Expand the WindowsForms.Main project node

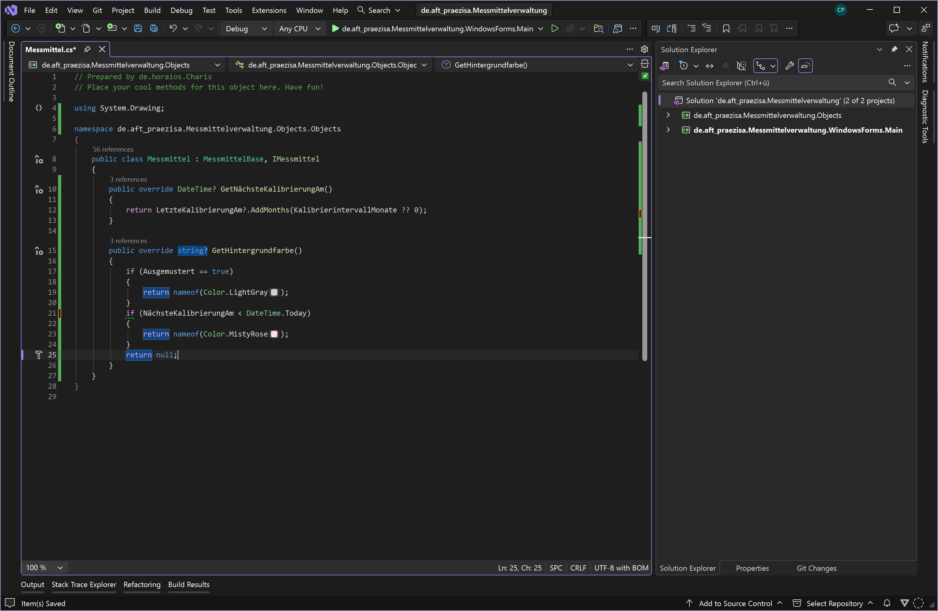pos(668,130)
